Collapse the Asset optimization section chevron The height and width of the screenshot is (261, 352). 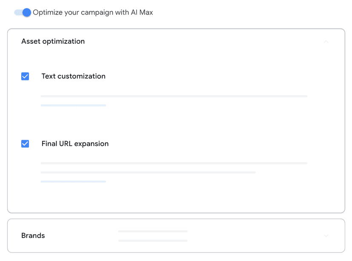326,42
